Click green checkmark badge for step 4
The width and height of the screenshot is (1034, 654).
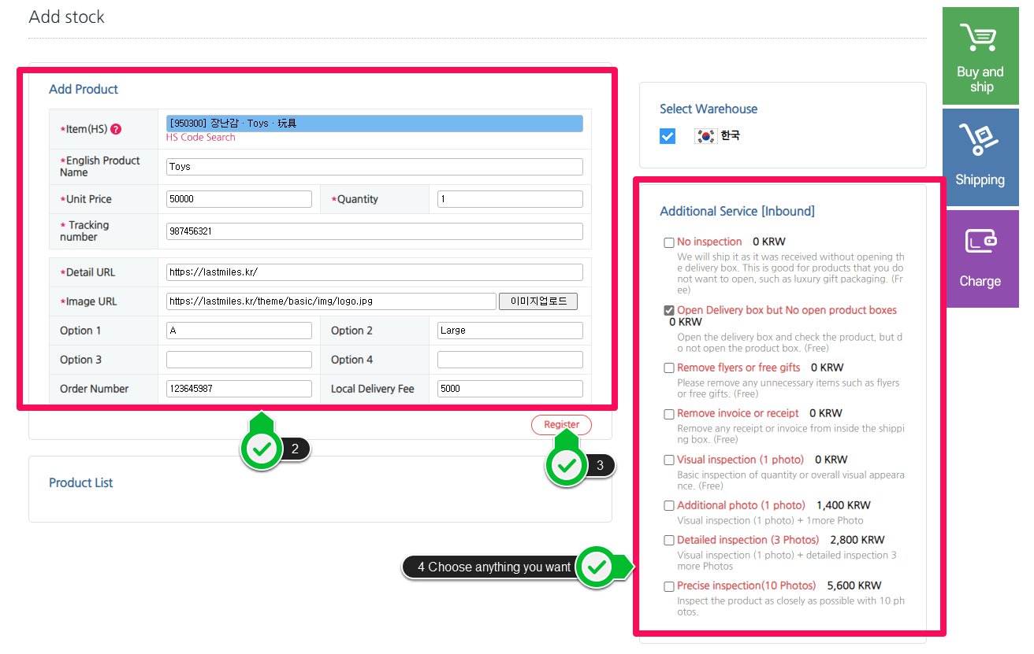(x=597, y=567)
